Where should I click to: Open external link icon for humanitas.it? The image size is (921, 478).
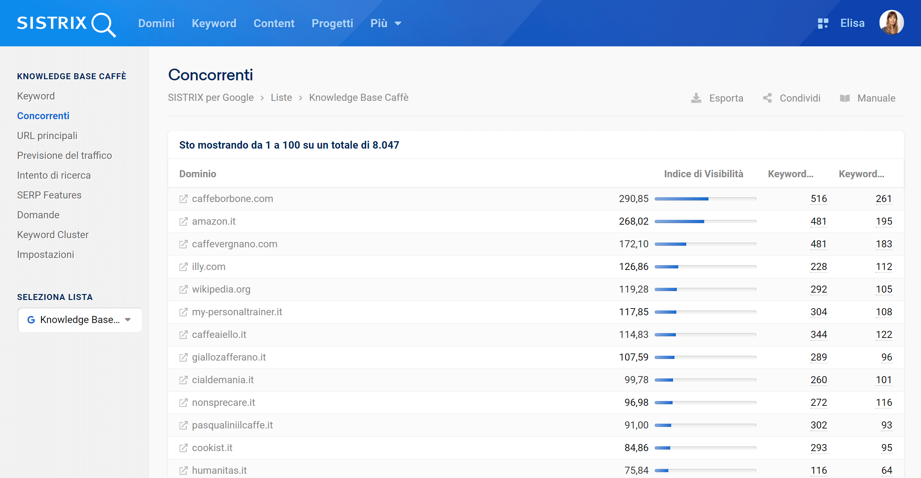pos(183,471)
